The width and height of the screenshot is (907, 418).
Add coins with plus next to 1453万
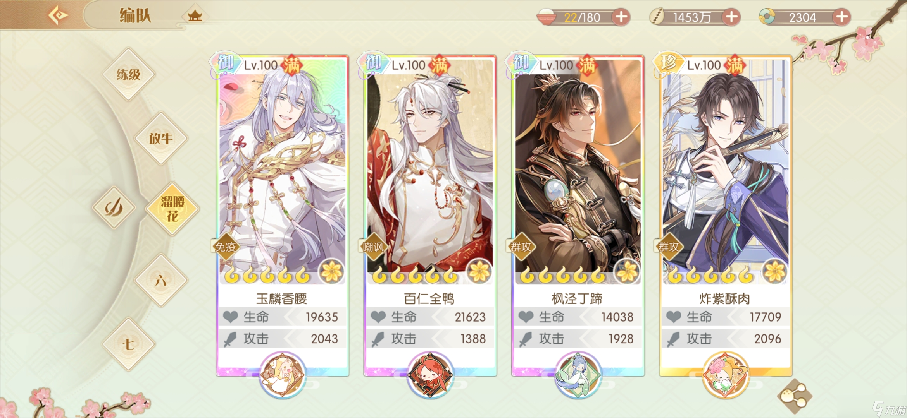coord(731,17)
